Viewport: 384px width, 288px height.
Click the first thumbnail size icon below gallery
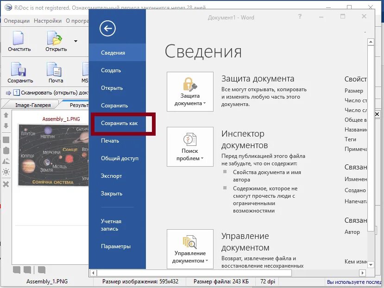click(x=17, y=270)
